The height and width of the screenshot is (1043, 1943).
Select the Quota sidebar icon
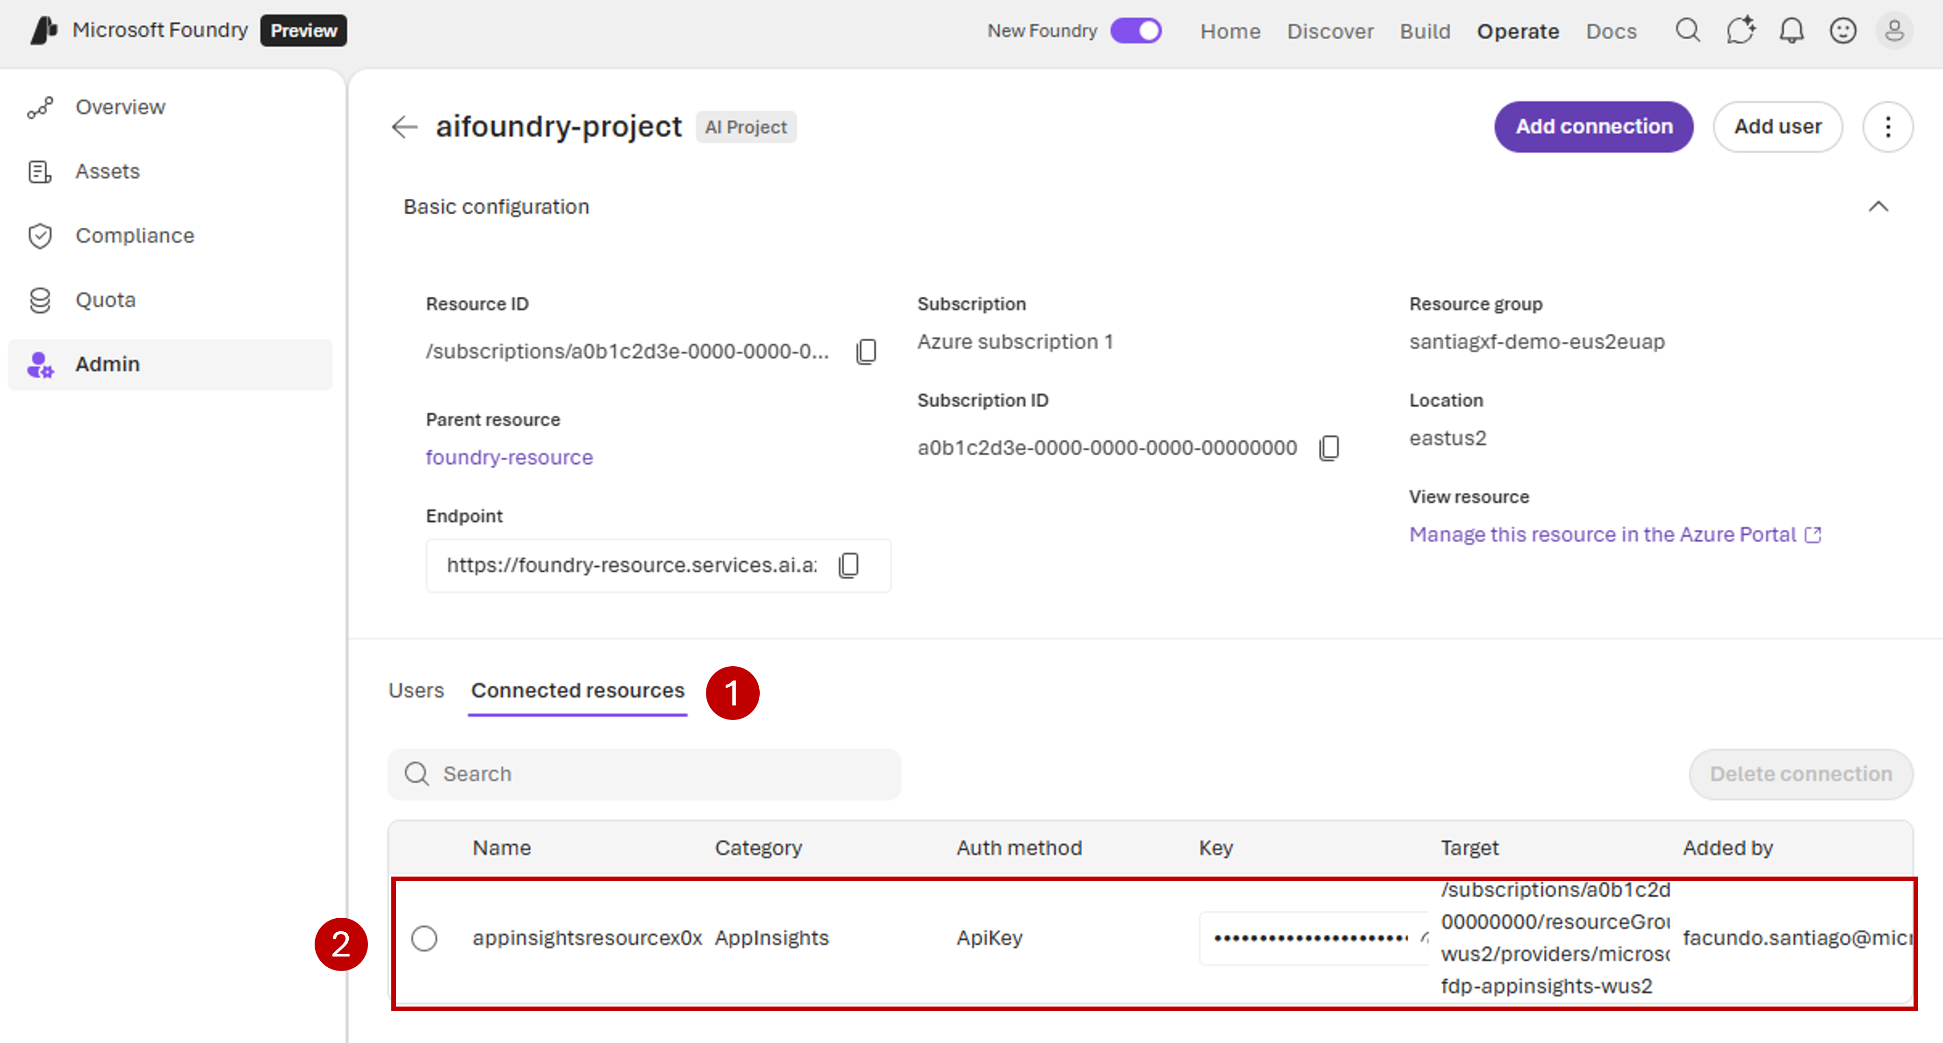click(x=41, y=299)
